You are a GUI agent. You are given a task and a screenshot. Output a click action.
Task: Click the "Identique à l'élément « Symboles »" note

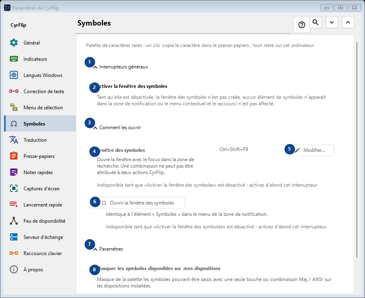[187, 214]
